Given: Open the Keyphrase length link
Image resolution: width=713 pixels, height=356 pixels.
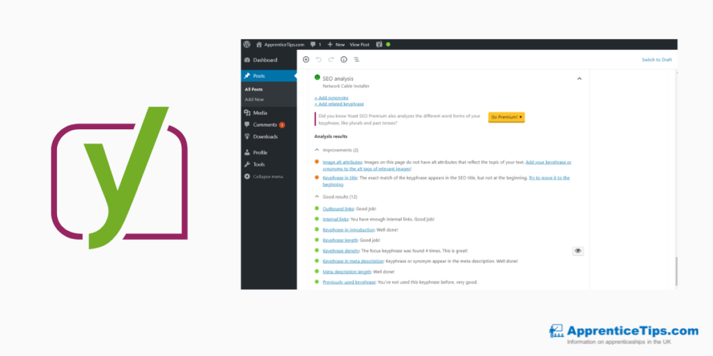Looking at the screenshot, I should pyautogui.click(x=340, y=240).
